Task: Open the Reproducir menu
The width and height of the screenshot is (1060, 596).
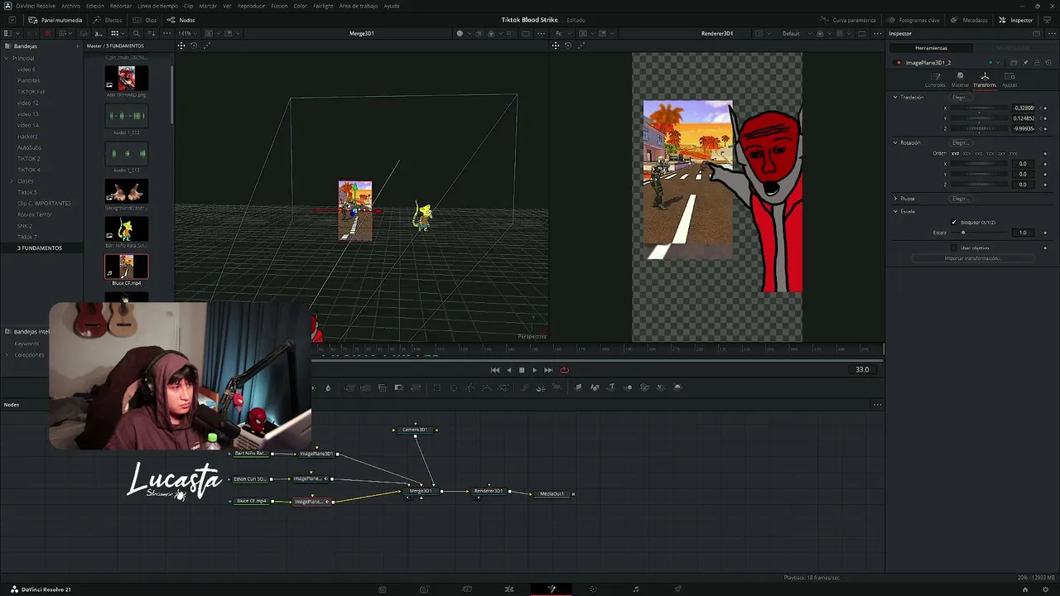Action: pos(252,6)
